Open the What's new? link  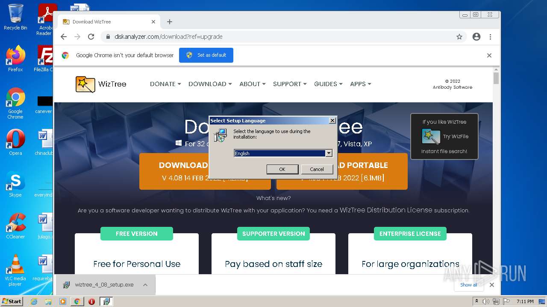tap(273, 198)
